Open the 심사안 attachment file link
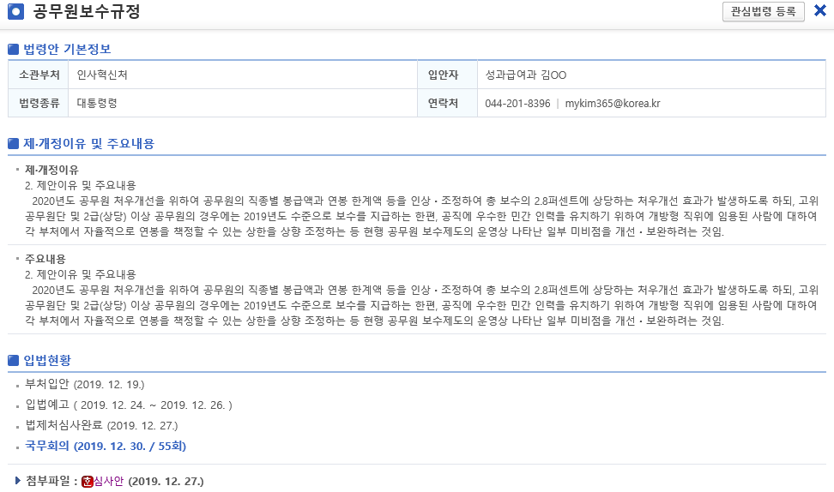Image resolution: width=834 pixels, height=492 pixels. 108,482
